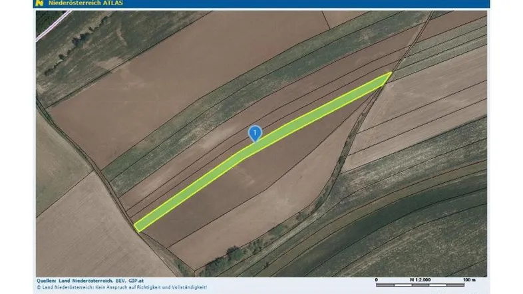Click the blue numbered marker pin 1
Screen dimensions: 523x294
pos(254,133)
